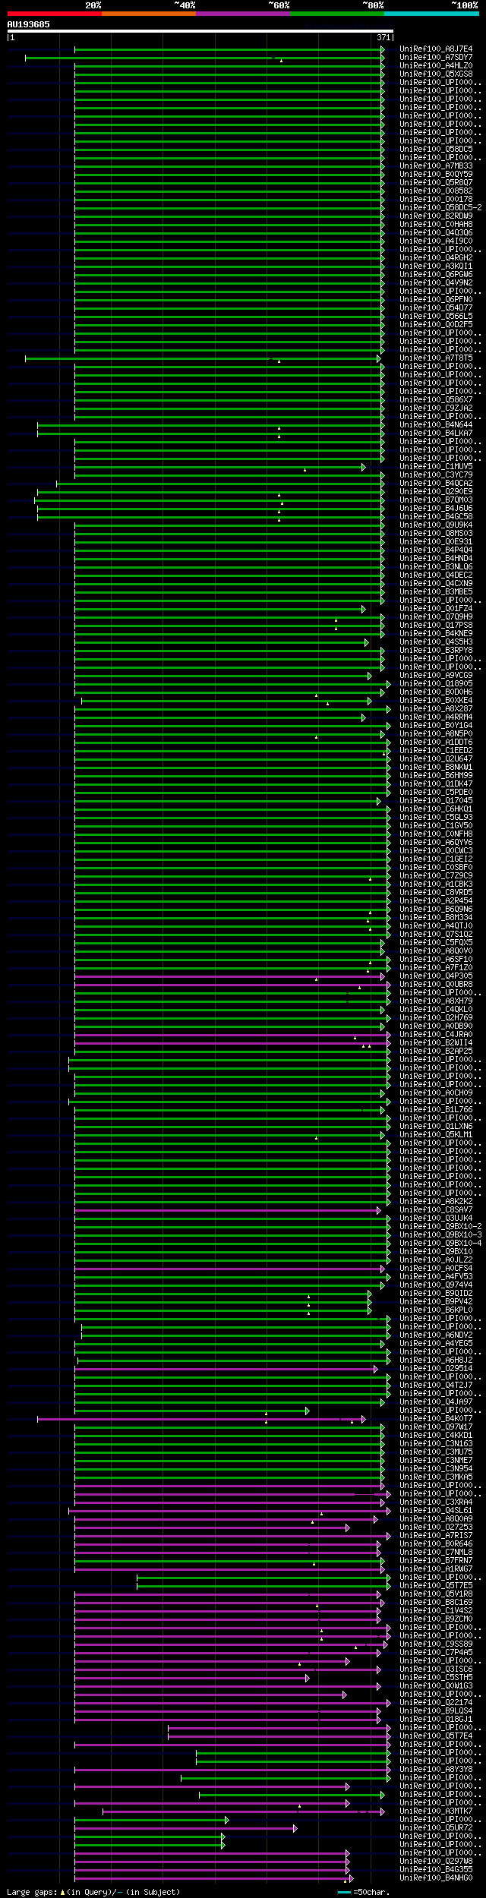Select the UniRef100_A6NDV2 label

(436, 1335)
